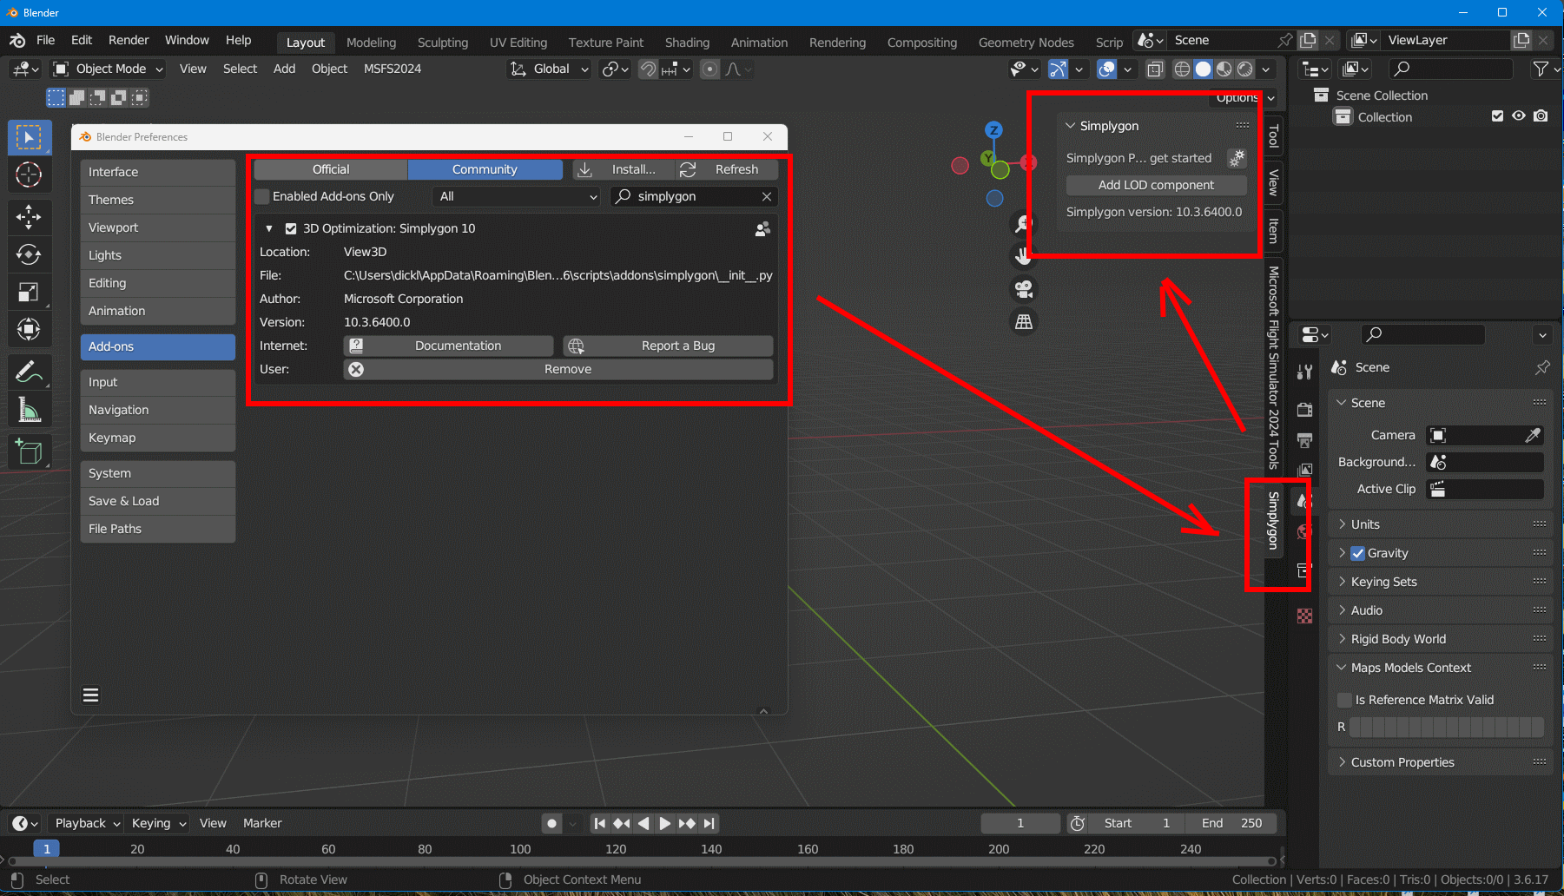The width and height of the screenshot is (1564, 896).
Task: Refresh the add-ons list
Action: [726, 169]
